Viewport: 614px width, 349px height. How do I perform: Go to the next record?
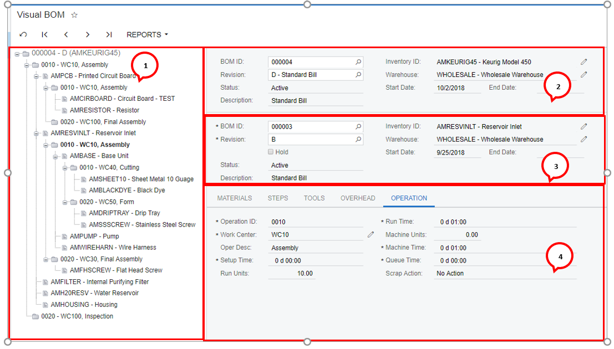coord(88,34)
